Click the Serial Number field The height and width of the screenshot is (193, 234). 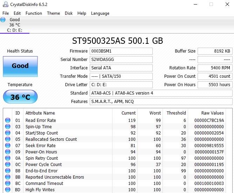point(121,60)
